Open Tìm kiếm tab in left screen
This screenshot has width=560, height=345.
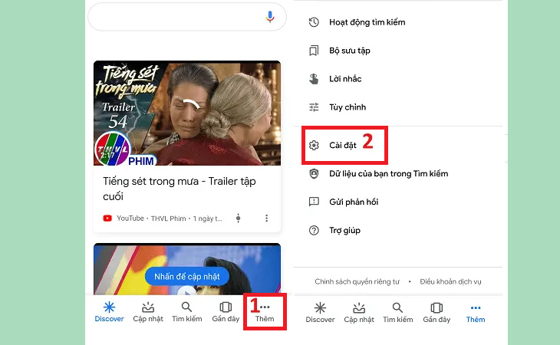tap(186, 311)
